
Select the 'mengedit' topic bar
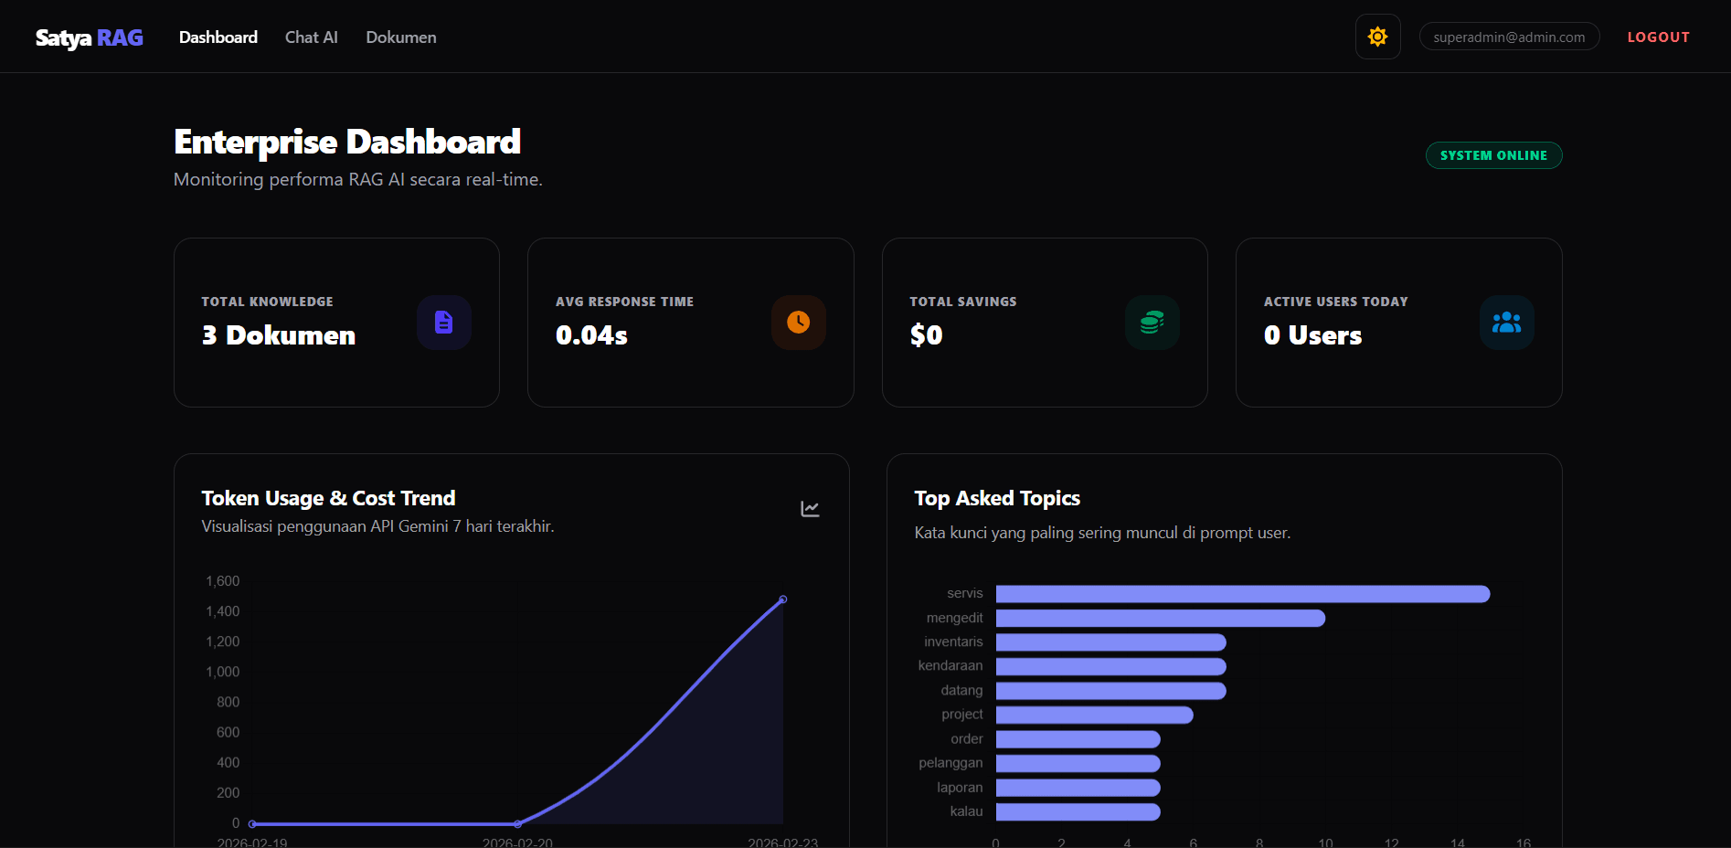pos(1160,619)
